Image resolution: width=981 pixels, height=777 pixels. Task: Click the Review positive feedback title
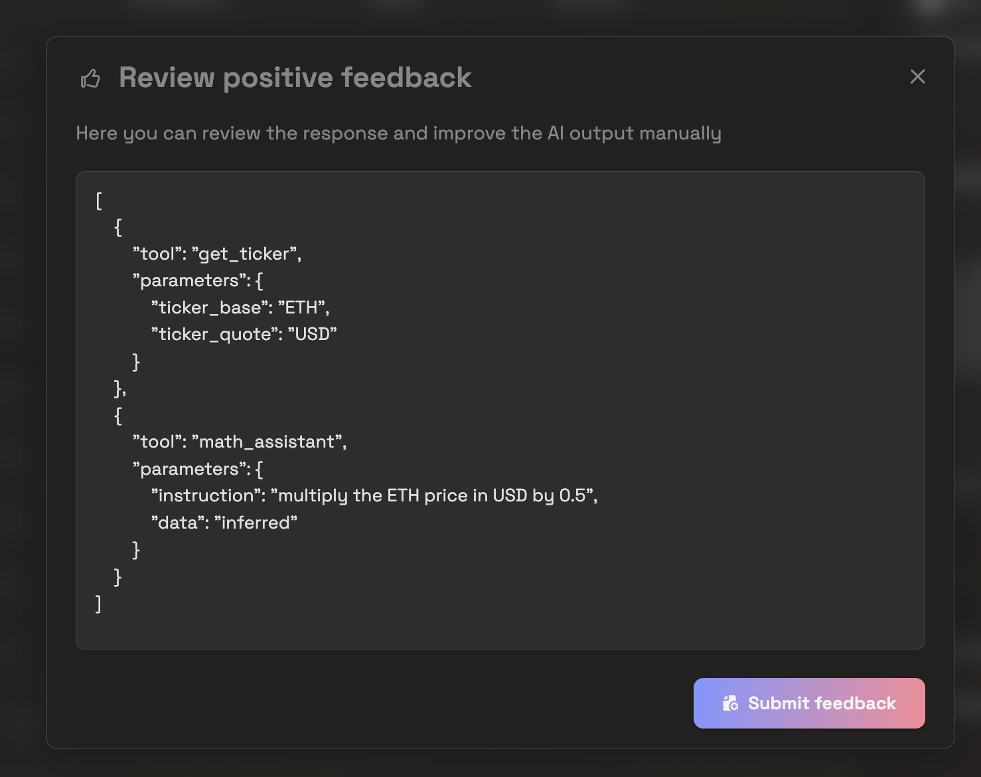tap(294, 77)
